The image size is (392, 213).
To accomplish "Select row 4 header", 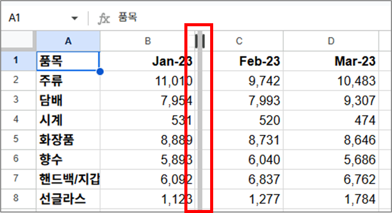I will tap(19, 120).
